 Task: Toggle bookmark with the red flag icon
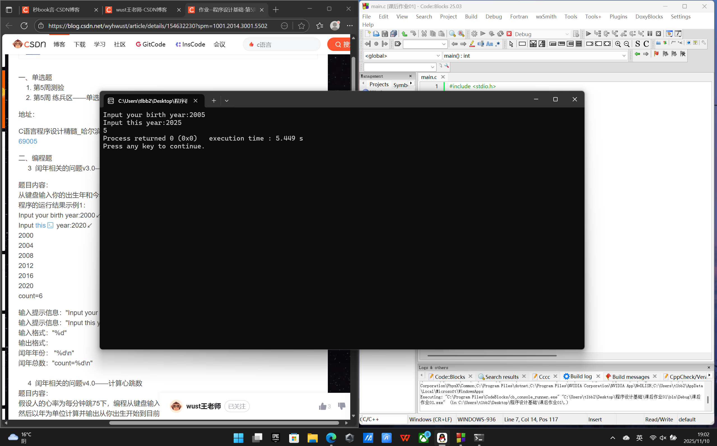pos(656,54)
